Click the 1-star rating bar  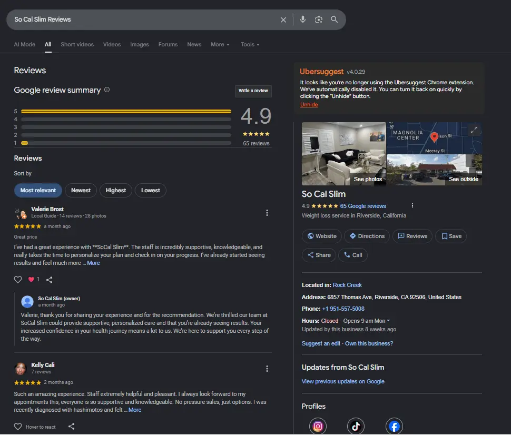(x=126, y=143)
